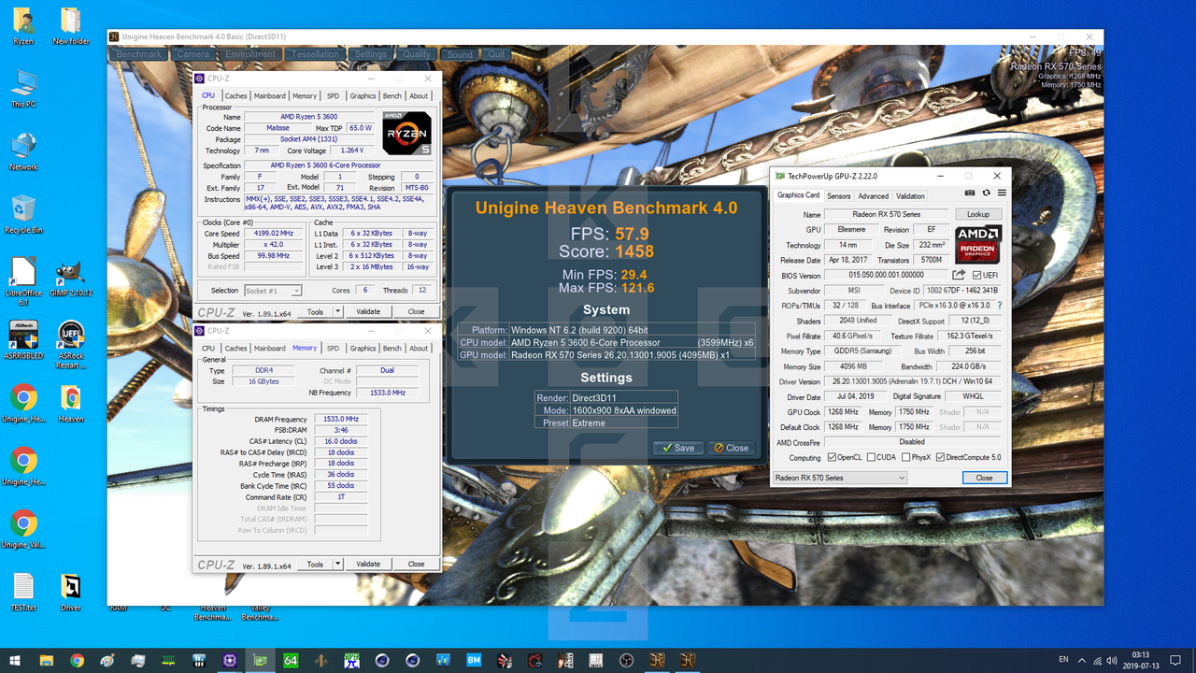
Task: Select the ASRRGBLED desktop icon
Action: 23,339
